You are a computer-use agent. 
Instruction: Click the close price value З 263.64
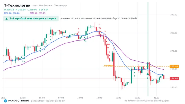(43, 10)
